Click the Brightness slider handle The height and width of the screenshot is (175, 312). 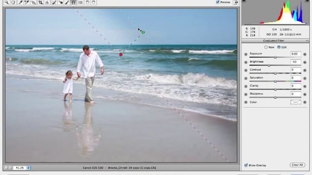pos(269,65)
